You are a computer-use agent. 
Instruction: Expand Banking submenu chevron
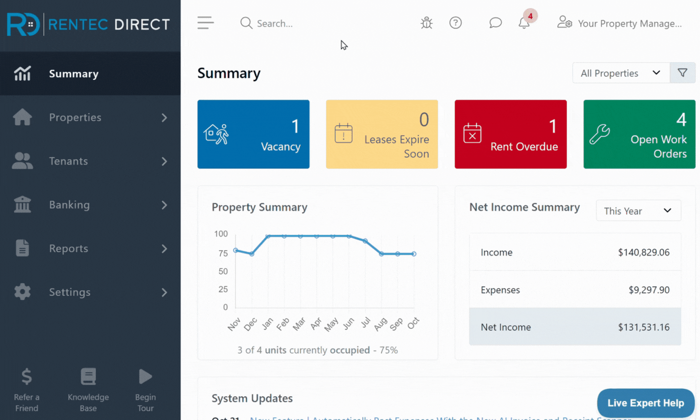click(164, 205)
